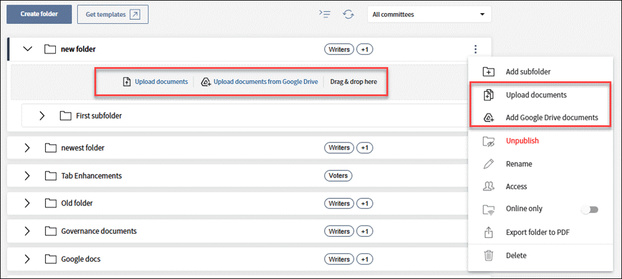Image resolution: width=622 pixels, height=279 pixels.
Task: Click the Export folder to PDF icon
Action: point(488,232)
